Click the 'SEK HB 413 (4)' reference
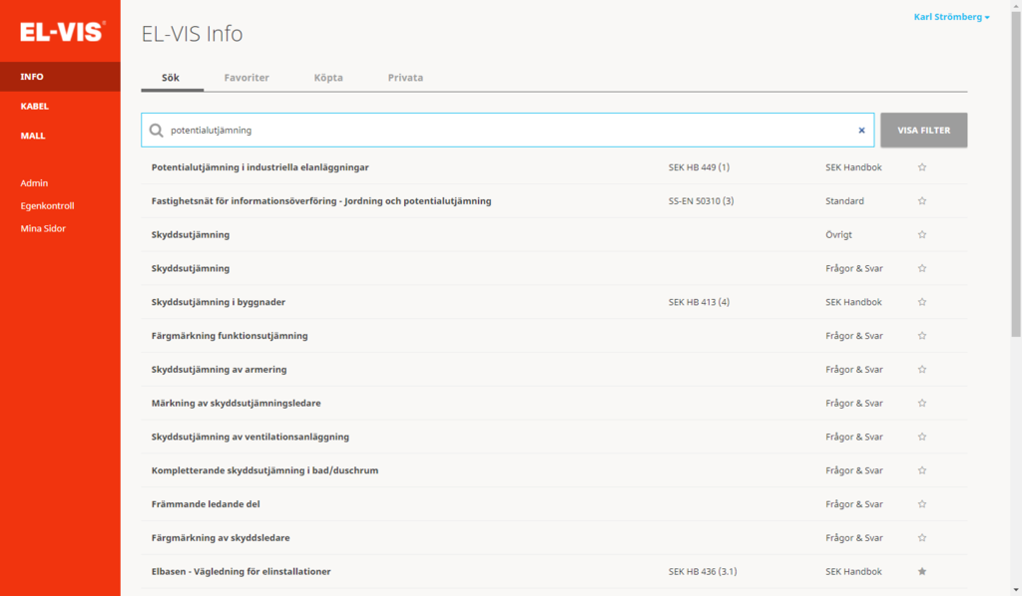 [x=699, y=302]
